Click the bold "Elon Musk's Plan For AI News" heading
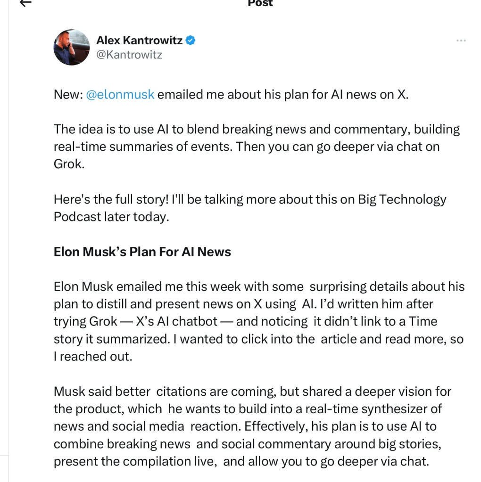The image size is (481, 482). tap(142, 252)
